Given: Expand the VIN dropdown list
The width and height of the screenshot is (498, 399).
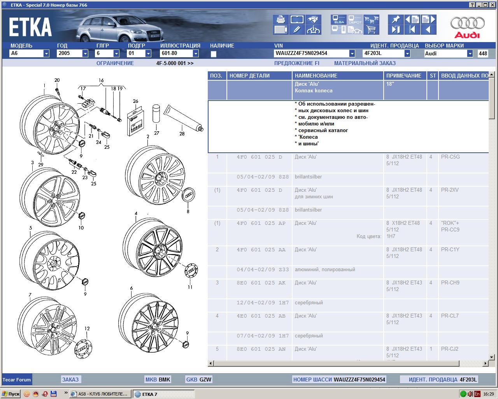Looking at the screenshot, I should click(352, 54).
